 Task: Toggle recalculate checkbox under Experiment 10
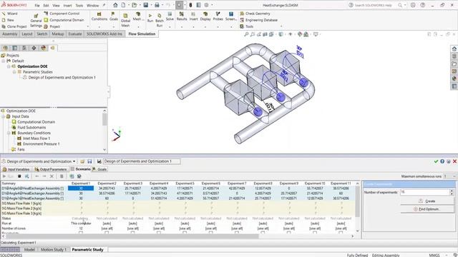click(x=315, y=233)
